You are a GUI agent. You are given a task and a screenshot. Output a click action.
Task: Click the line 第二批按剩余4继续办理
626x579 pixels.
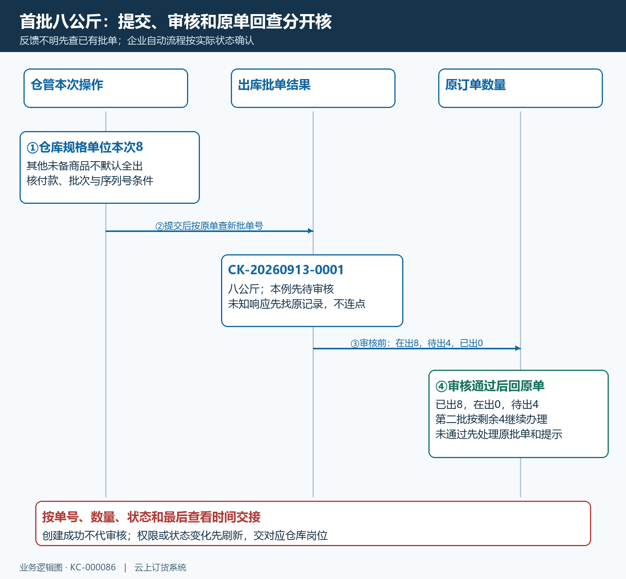pyautogui.click(x=491, y=419)
